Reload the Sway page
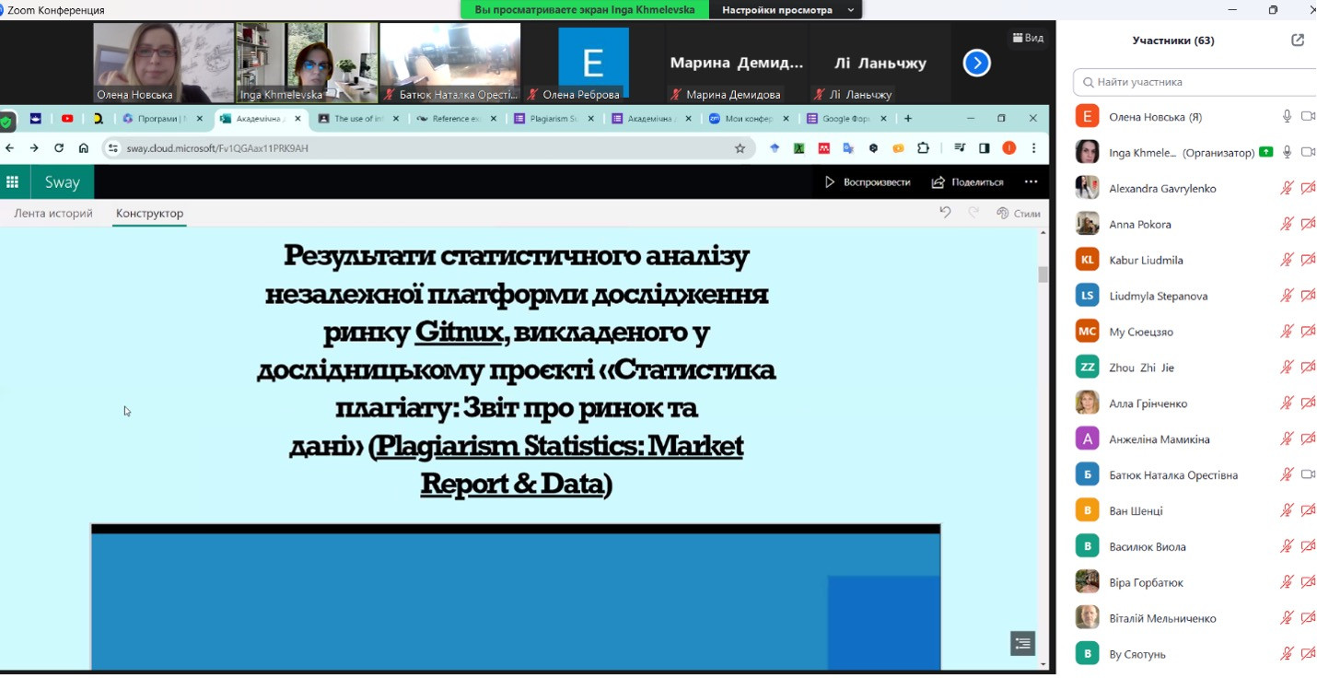Viewport: 1317px width, 678px height. 59,148
